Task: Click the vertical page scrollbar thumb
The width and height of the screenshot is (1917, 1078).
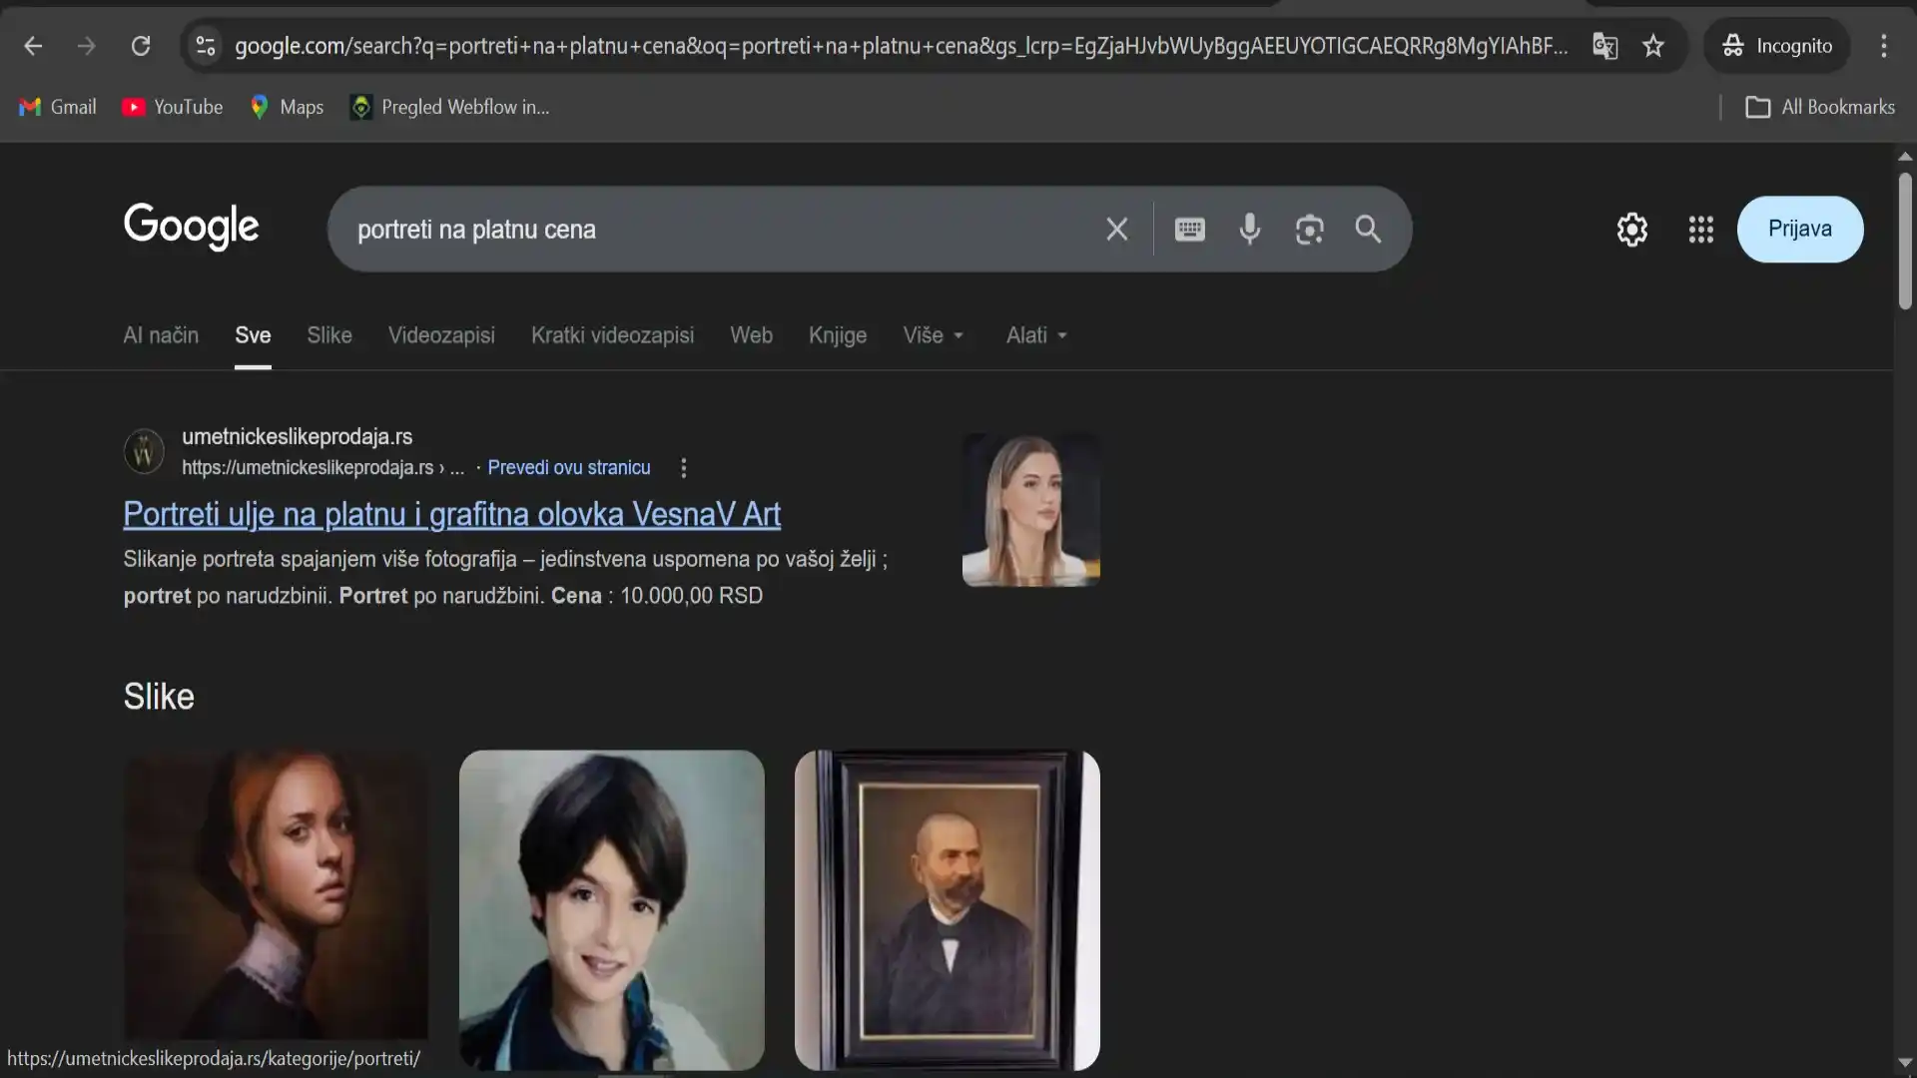Action: [1905, 242]
